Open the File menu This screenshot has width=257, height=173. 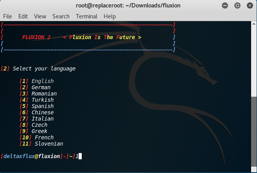click(7, 16)
